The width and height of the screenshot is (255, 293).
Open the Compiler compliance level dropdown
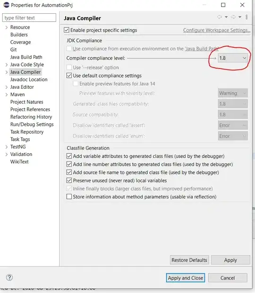click(x=233, y=58)
